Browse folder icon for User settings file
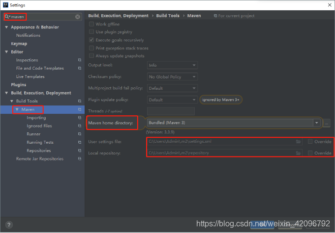335x233 pixels. (298, 142)
